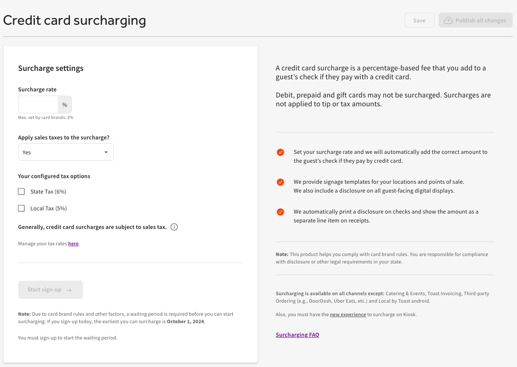517x367 pixels.
Task: Click the Credit card surcharging page heading
Action: point(75,21)
